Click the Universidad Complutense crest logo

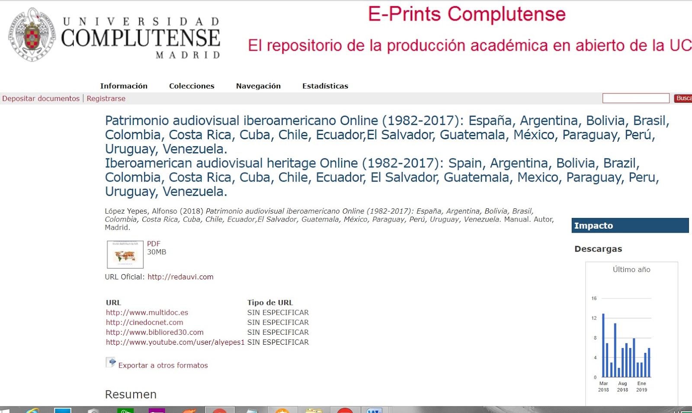tap(32, 35)
